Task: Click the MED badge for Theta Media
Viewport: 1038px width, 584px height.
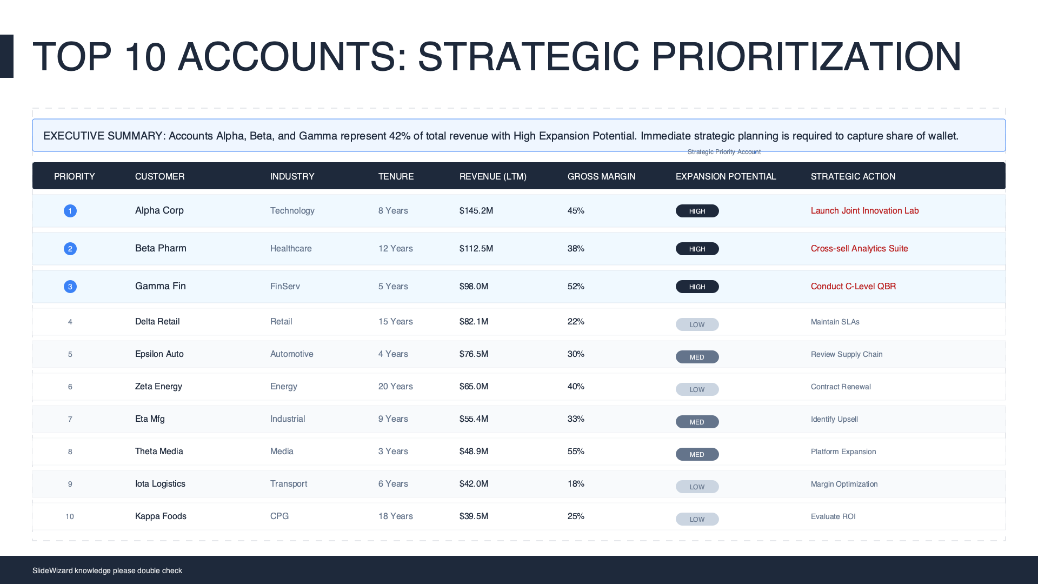Action: tap(697, 454)
